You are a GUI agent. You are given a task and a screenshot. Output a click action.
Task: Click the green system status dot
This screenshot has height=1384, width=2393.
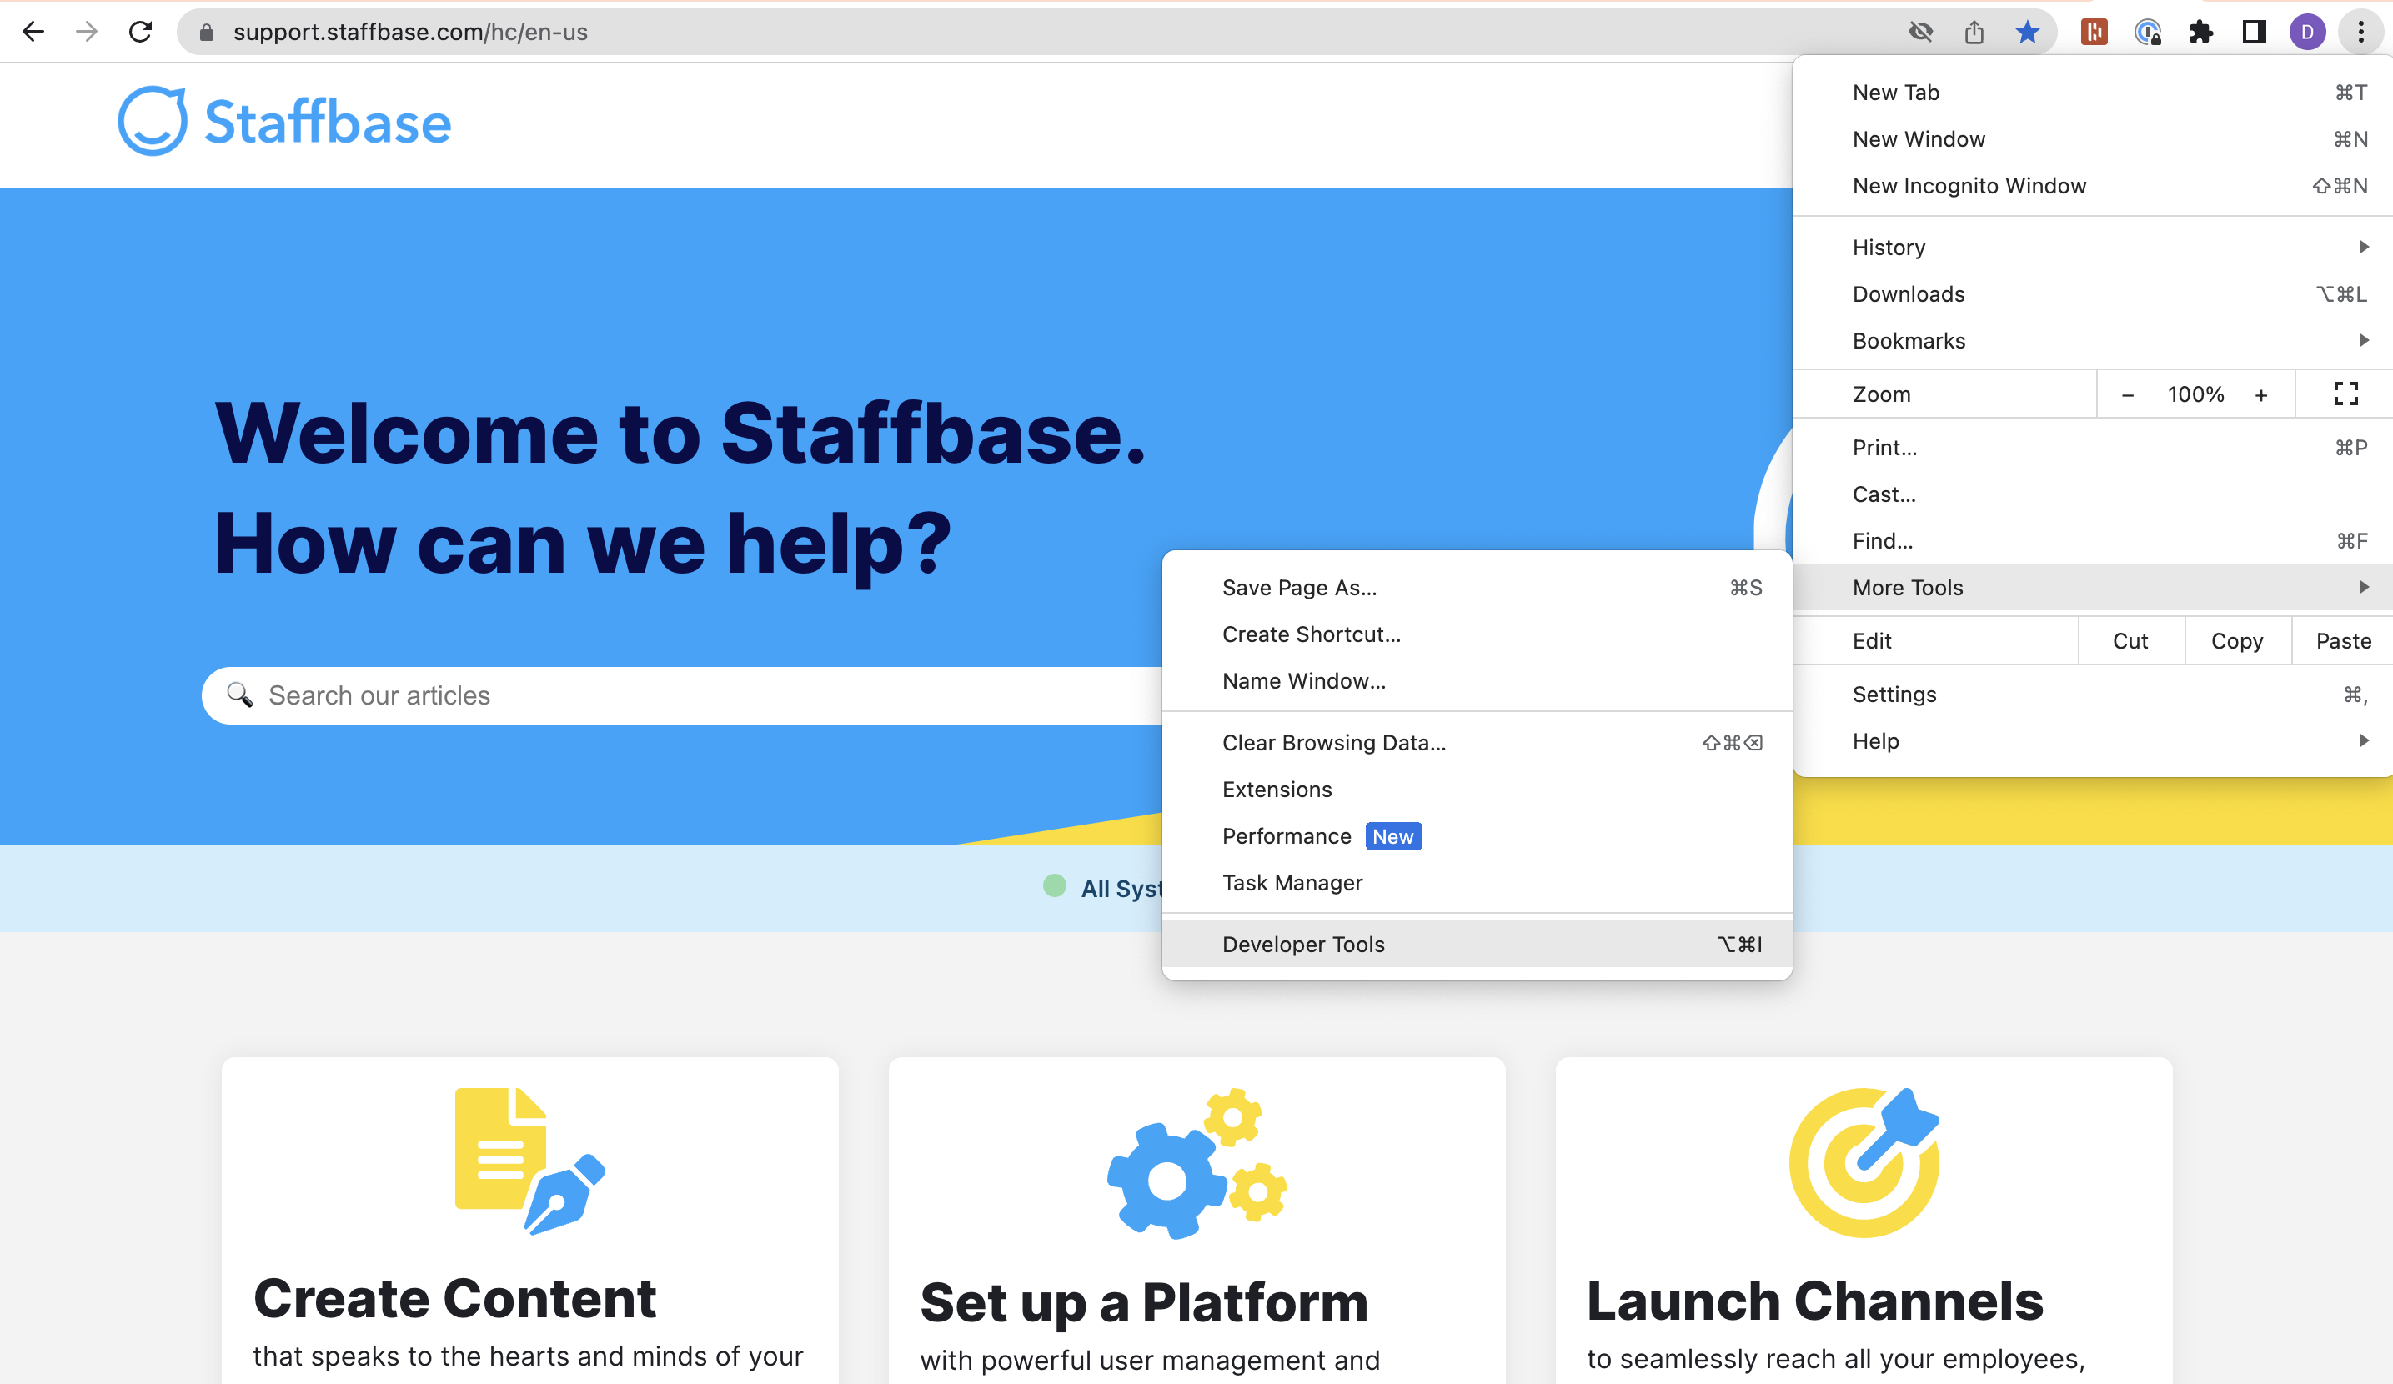[x=1054, y=885]
